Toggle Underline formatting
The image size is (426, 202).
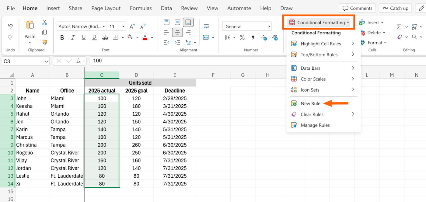(x=83, y=37)
